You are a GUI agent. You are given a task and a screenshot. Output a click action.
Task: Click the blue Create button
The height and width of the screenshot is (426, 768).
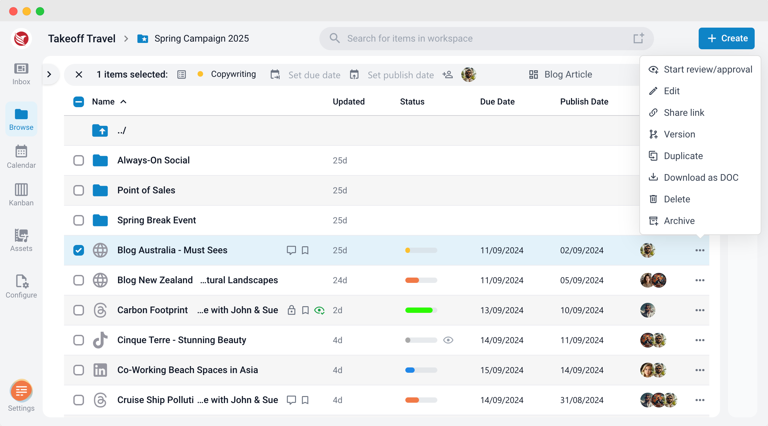726,39
